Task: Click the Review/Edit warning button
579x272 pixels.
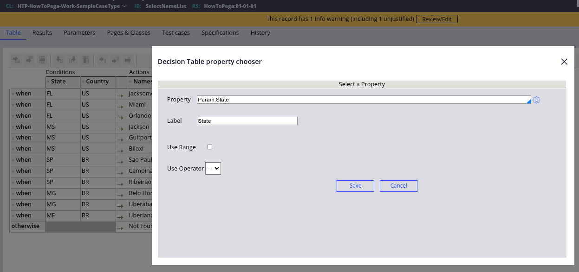Action: tap(437, 19)
